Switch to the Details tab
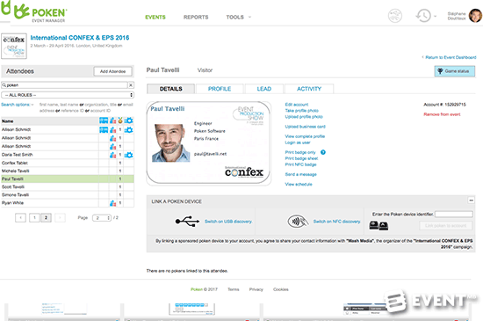Screen dimensions: 483x321 point(170,89)
